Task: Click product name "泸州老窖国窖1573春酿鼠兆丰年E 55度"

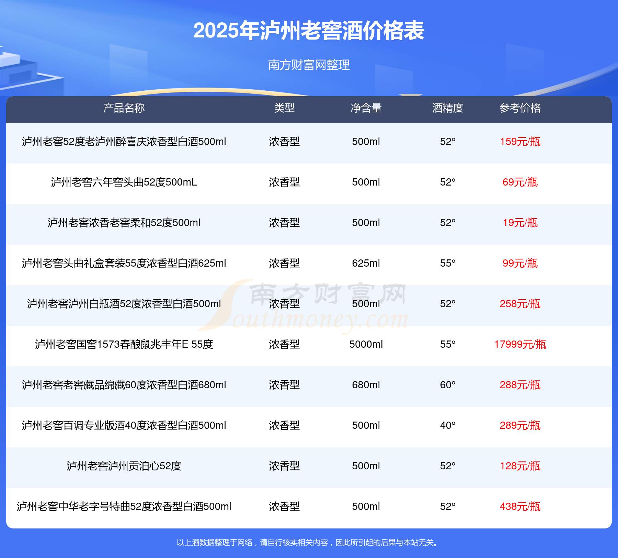Action: pos(124,344)
